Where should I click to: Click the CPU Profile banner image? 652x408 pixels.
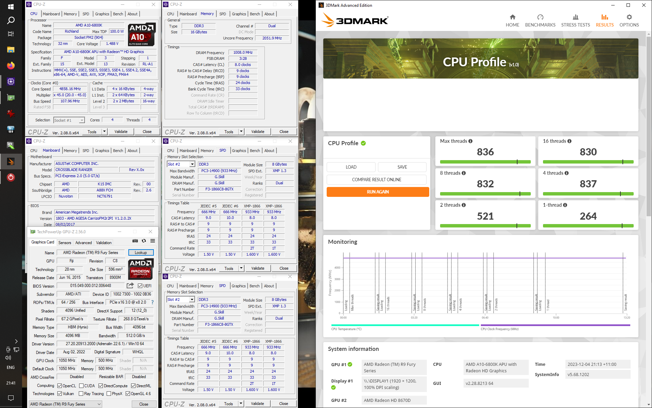(x=481, y=58)
